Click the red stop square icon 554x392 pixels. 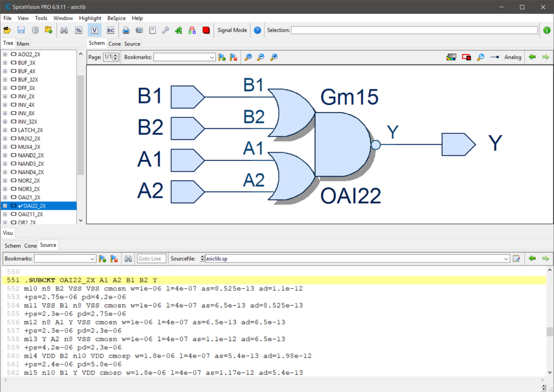pos(206,30)
